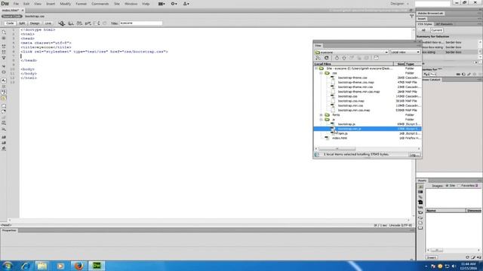Select the Colors category icon in Assets panel
Viewport: 483px width, 271px height.
tap(420, 192)
